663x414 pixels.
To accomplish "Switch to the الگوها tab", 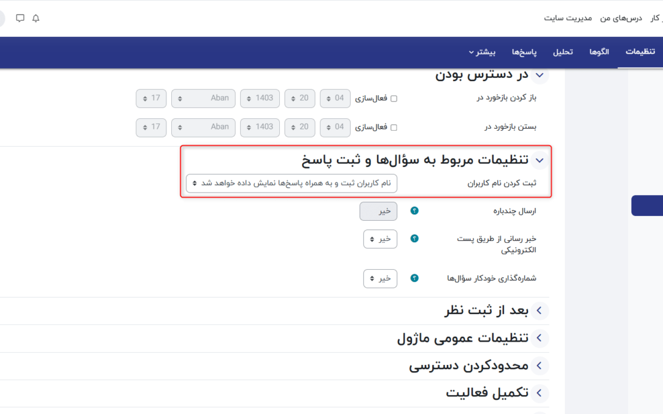I will point(599,52).
